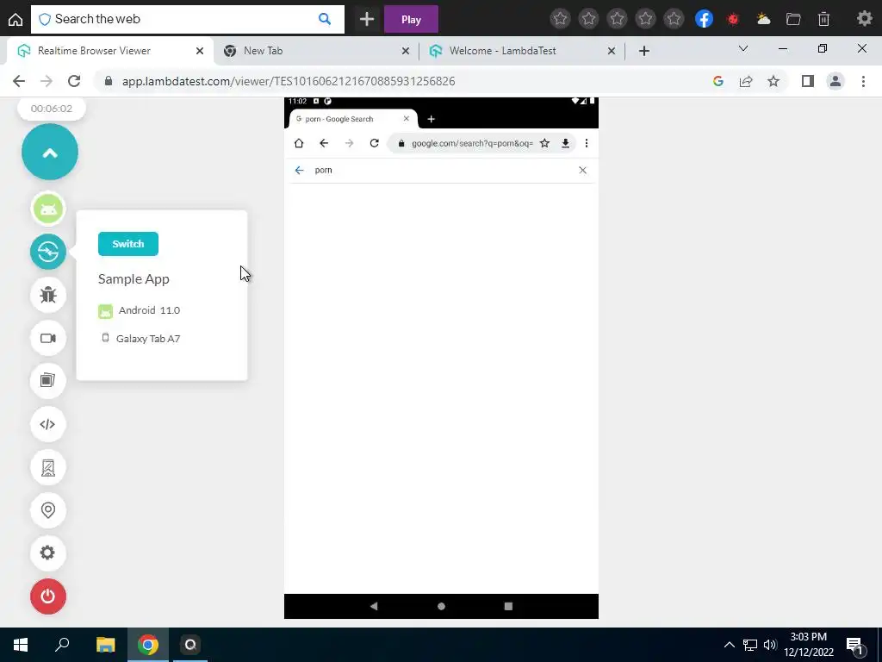Share this page icon
The width and height of the screenshot is (882, 662).
746,81
